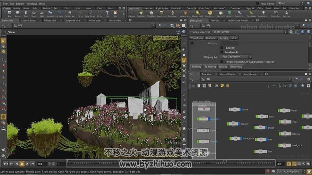Viewport: 312px width, 175px height.
Task: Toggle the Display checkbox
Action: [x=192, y=43]
